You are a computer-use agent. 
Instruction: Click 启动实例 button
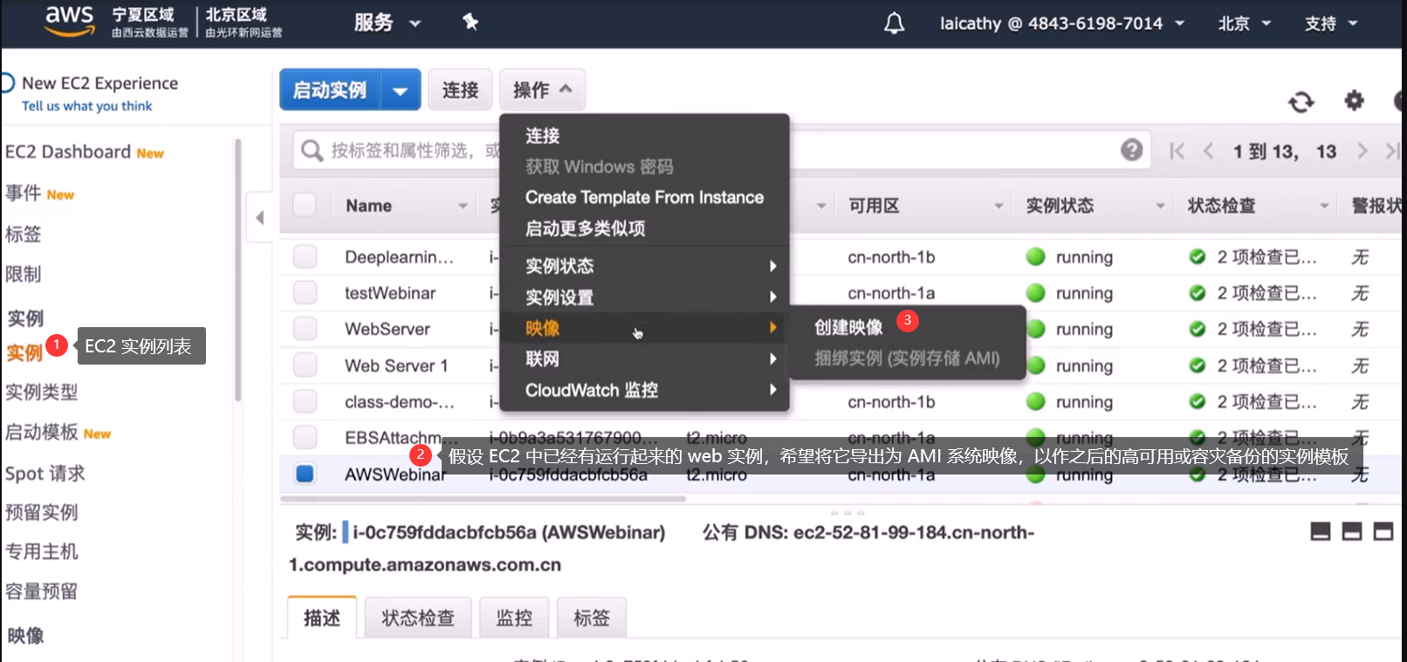(x=330, y=90)
